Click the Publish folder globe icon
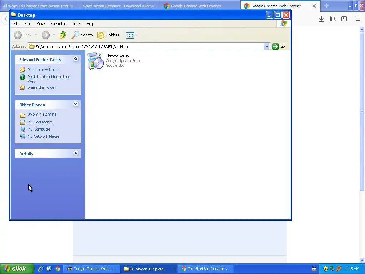 [22, 77]
